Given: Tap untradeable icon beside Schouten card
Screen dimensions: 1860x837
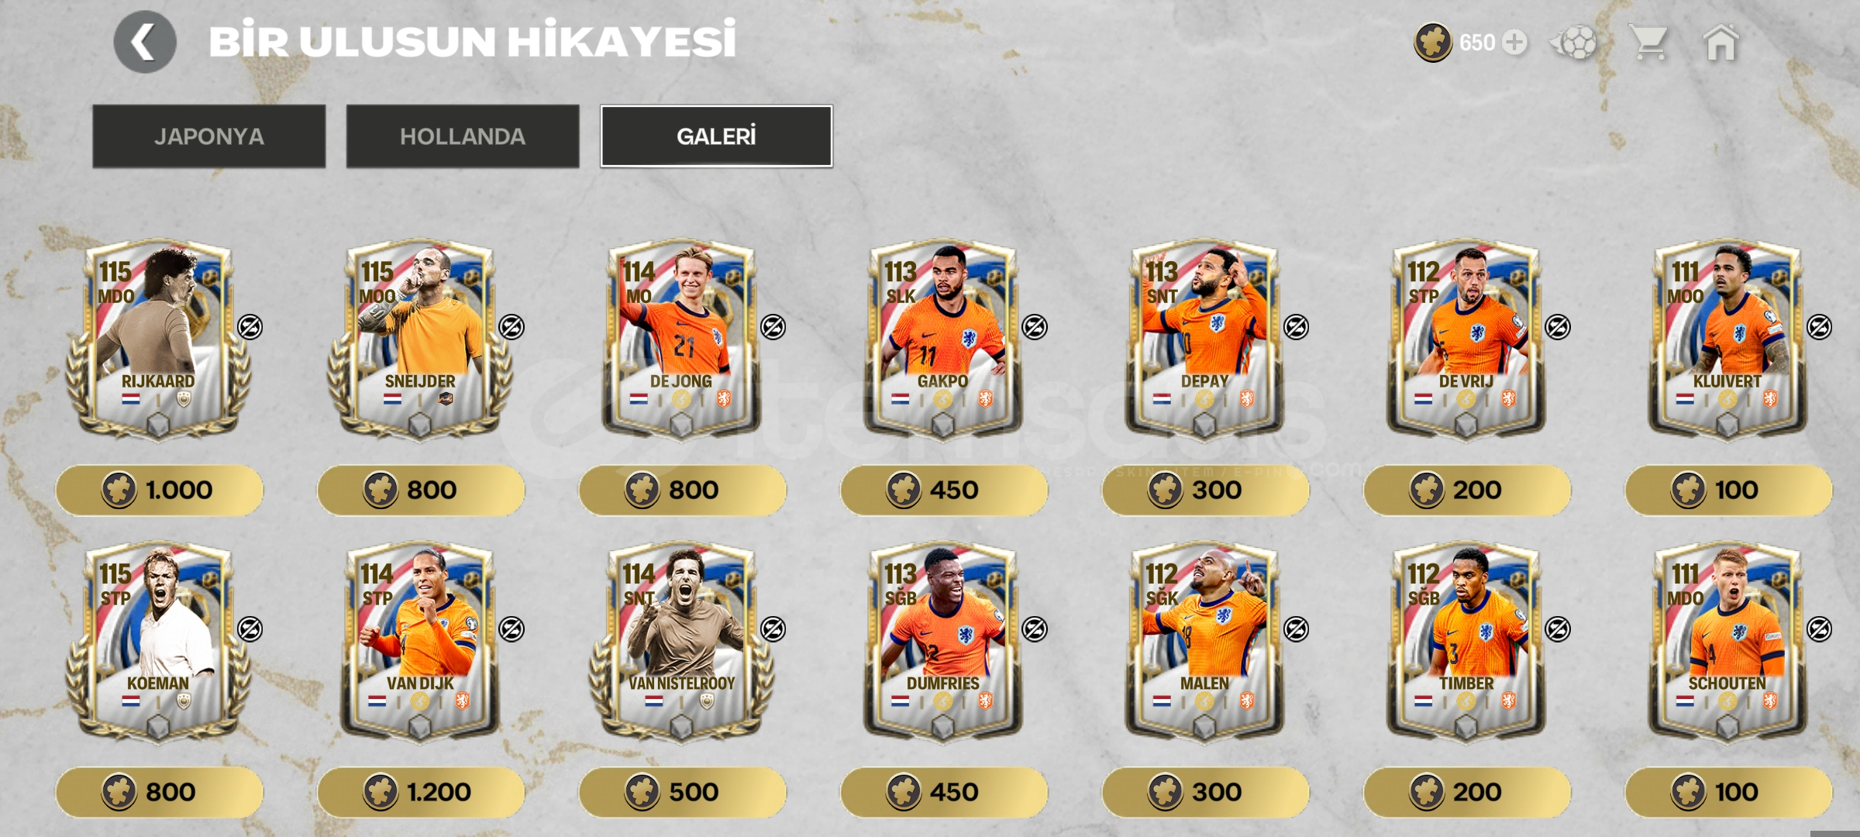Looking at the screenshot, I should 1819,629.
